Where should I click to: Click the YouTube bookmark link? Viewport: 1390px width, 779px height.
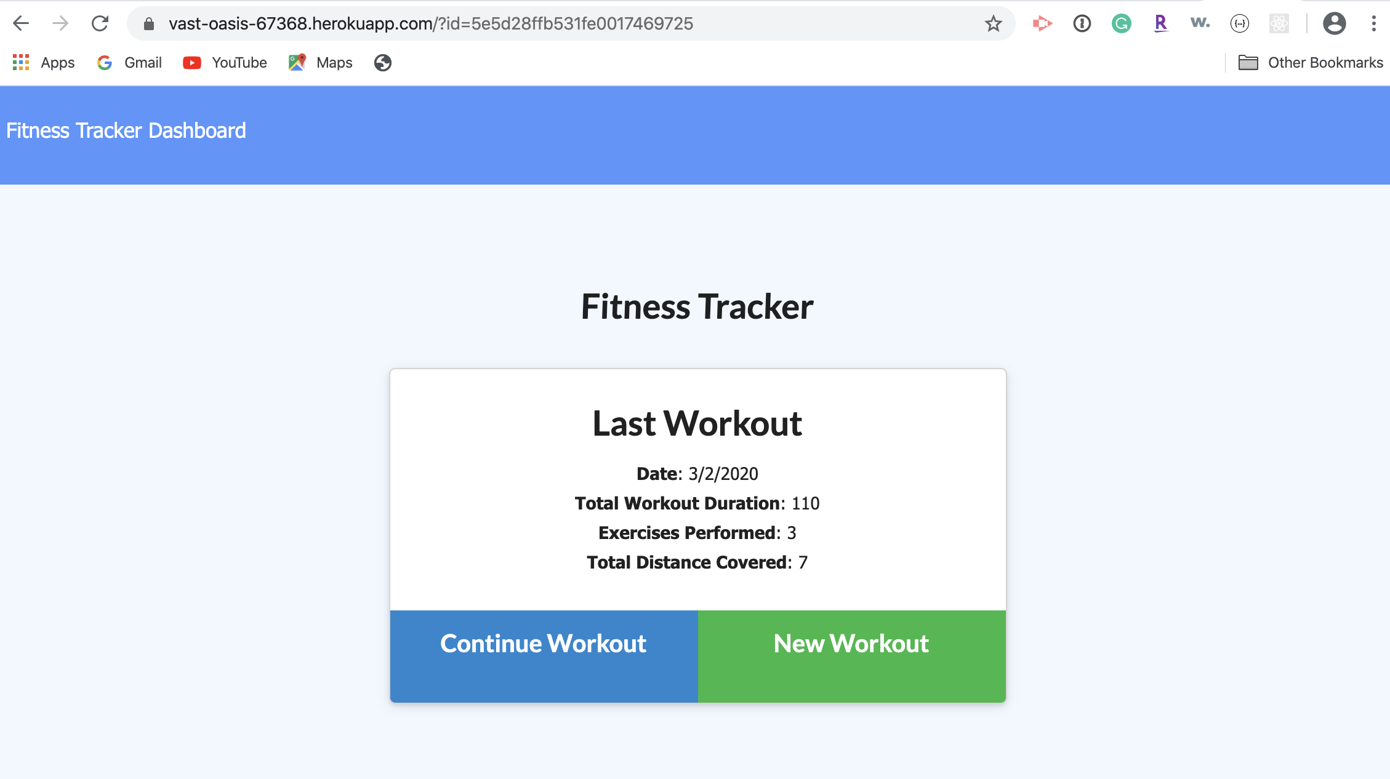[224, 62]
